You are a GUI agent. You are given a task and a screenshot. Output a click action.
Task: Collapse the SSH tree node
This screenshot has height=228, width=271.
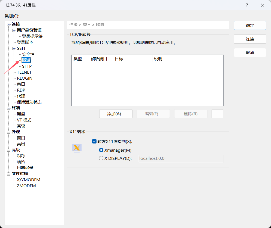(14, 48)
